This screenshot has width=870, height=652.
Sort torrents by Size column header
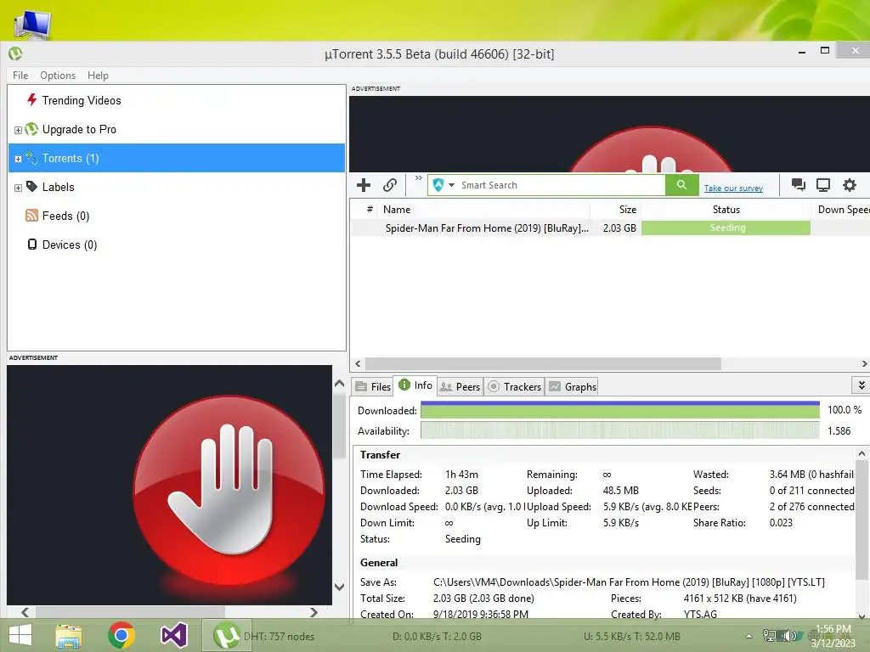pyautogui.click(x=616, y=210)
